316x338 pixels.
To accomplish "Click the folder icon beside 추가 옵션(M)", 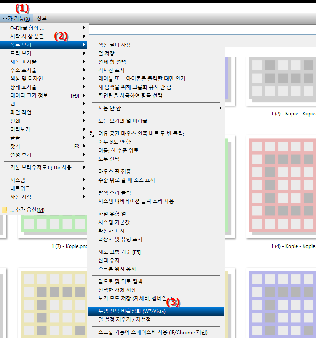I will (4, 210).
